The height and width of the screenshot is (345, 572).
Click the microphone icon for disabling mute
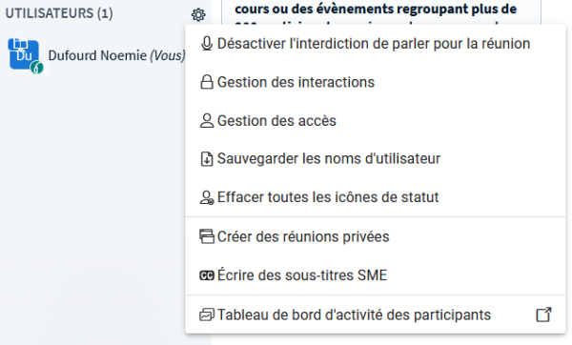tap(207, 44)
